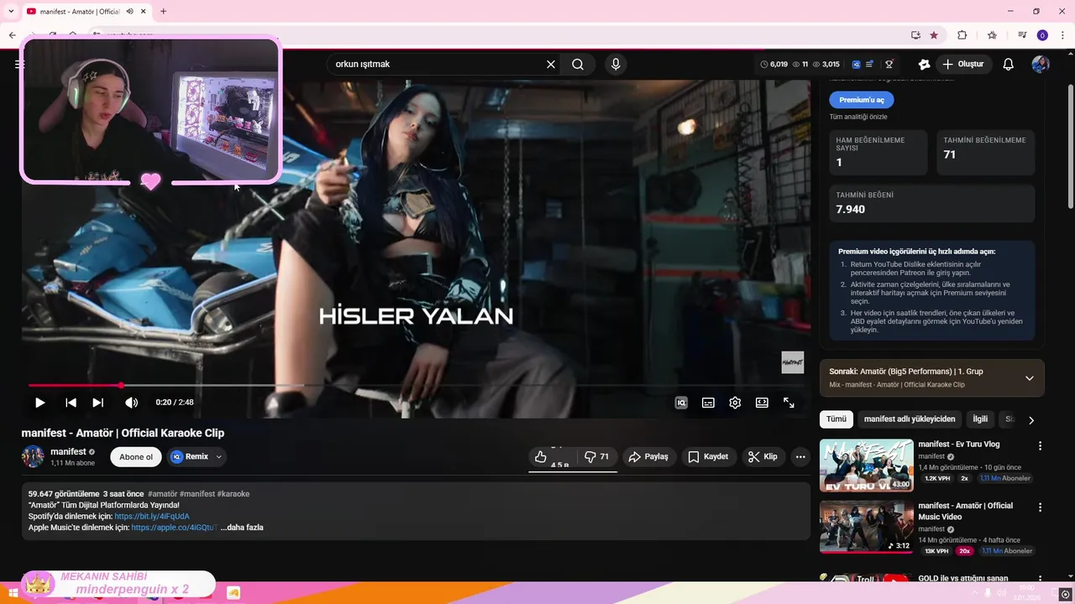Open options for Ev Turu Vlog video
Image resolution: width=1075 pixels, height=604 pixels.
[x=1040, y=446]
